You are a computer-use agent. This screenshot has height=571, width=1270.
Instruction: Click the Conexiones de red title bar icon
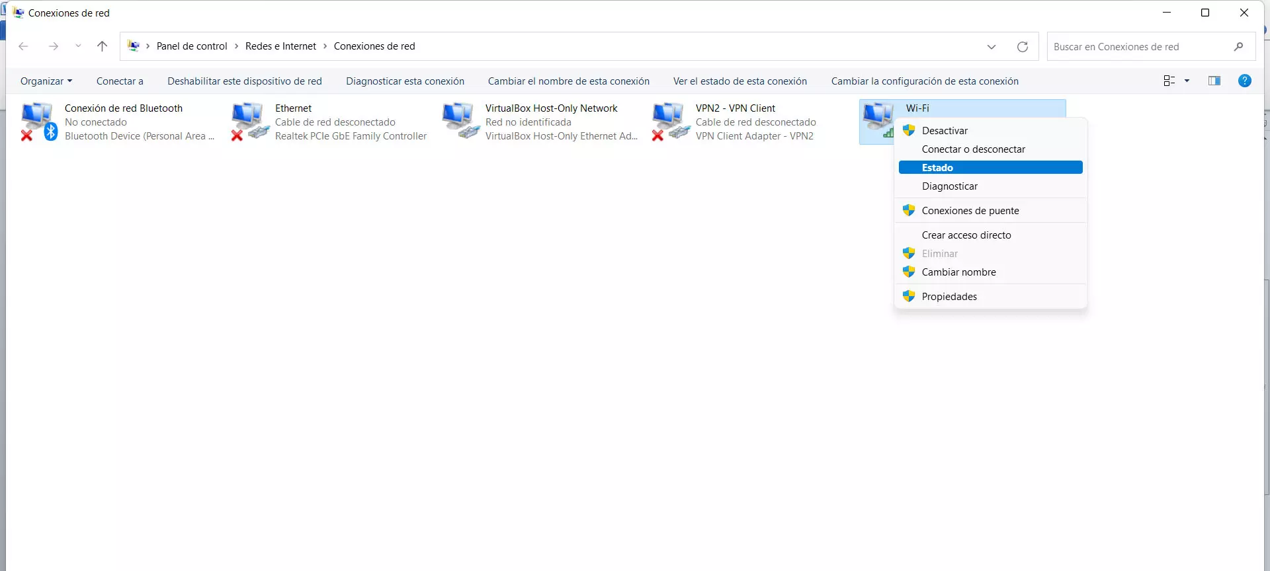pos(19,13)
